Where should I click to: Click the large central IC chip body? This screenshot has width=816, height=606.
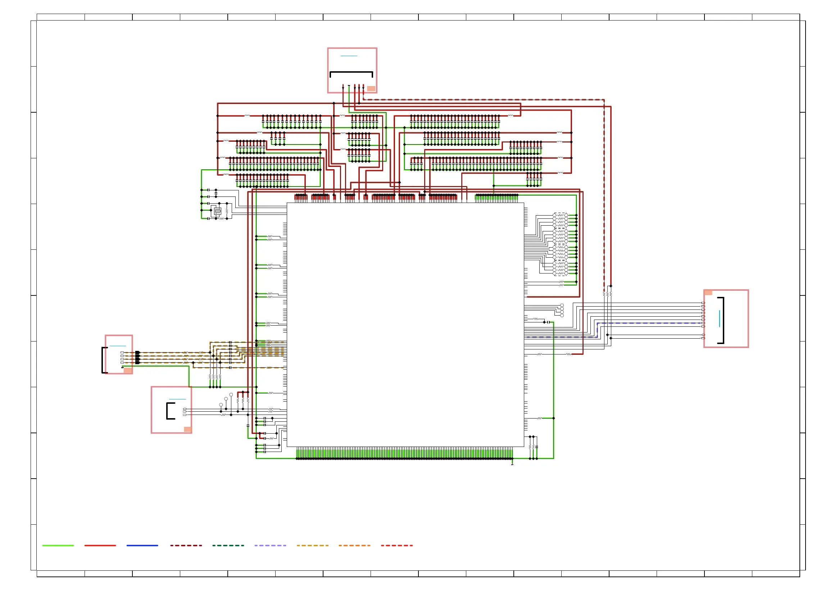405,325
